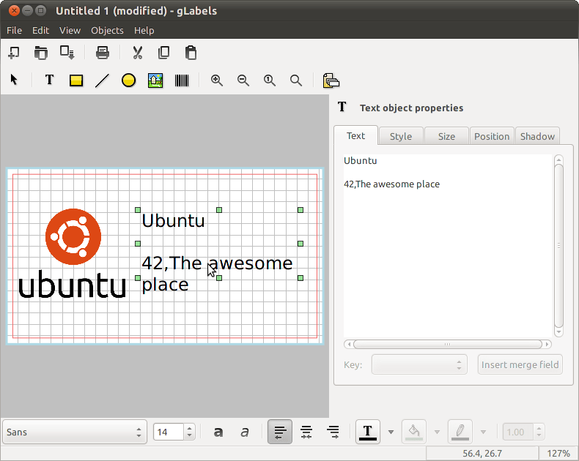Click the Copy toolbar icon
Viewport: 579px width, 461px height.
coord(163,53)
